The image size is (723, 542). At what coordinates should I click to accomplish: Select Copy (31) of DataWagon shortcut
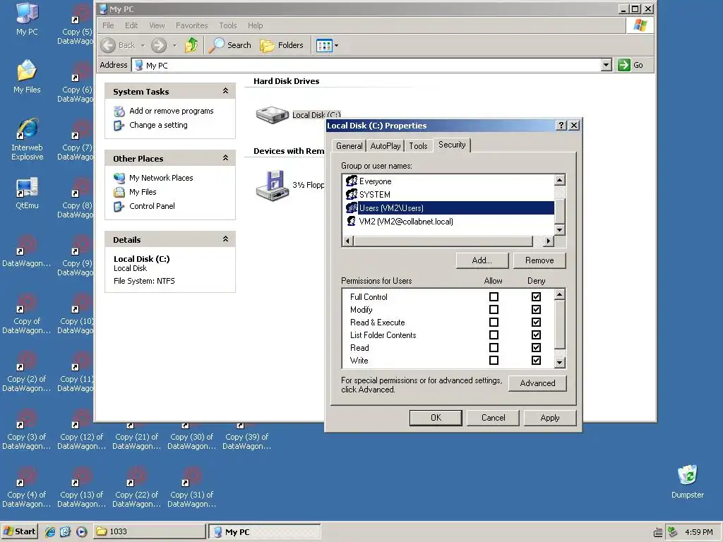pos(192,487)
